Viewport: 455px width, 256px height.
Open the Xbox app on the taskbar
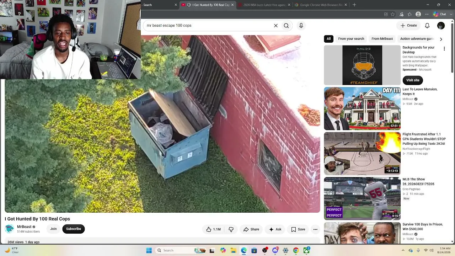point(306,250)
